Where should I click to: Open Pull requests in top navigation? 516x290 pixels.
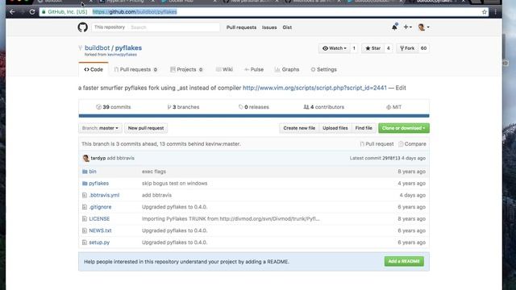click(241, 27)
